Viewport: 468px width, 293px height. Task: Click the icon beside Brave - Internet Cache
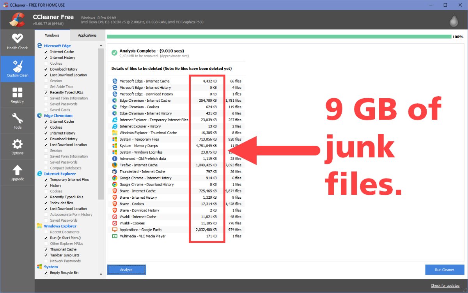pyautogui.click(x=115, y=191)
